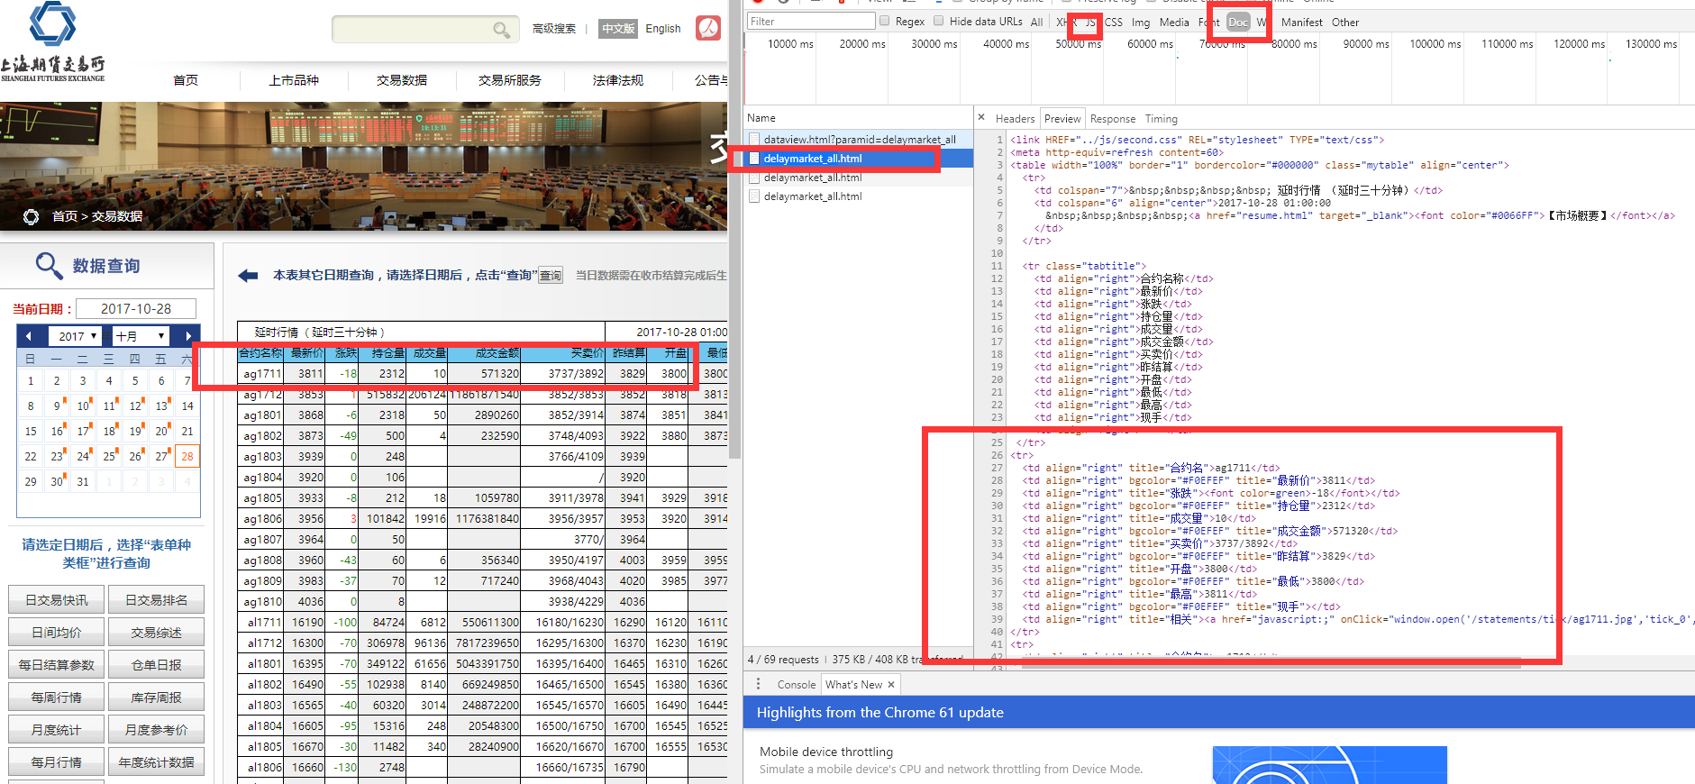Open the year dropdown showing 2017
The image size is (1695, 784).
point(77,336)
